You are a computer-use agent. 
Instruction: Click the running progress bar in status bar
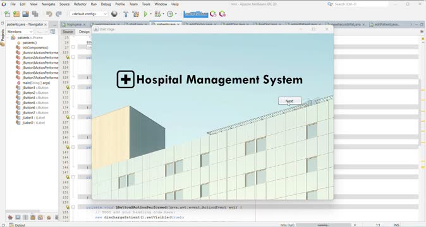click(x=324, y=225)
